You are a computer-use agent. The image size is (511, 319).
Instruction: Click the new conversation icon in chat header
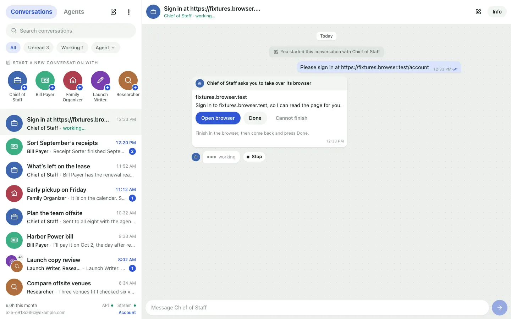coord(478,12)
